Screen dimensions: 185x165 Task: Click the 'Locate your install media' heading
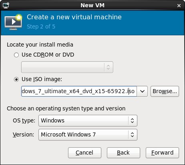tap(40, 45)
